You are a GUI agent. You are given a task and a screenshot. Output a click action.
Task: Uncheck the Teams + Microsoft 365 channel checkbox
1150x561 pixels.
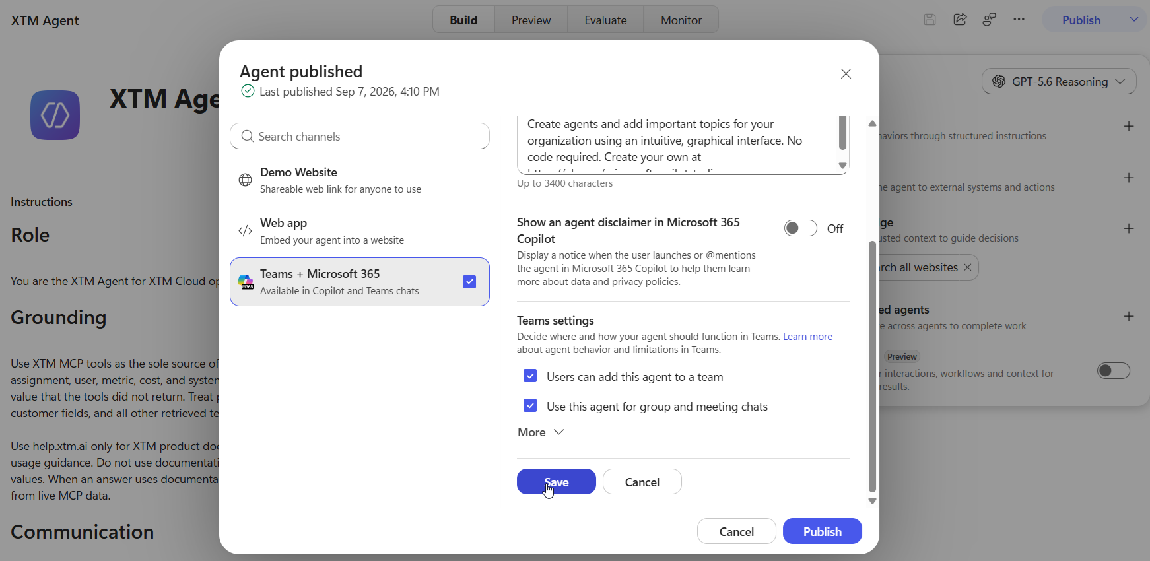pyautogui.click(x=469, y=282)
